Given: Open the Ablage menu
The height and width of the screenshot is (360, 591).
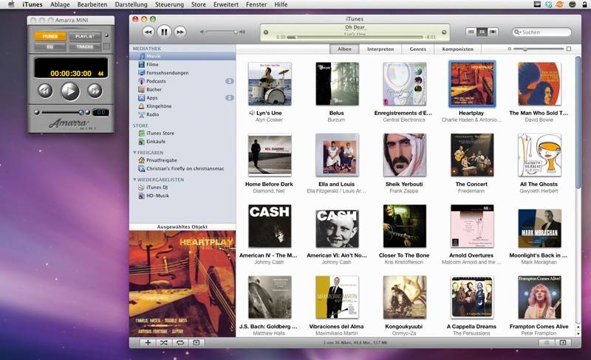Looking at the screenshot, I should [60, 4].
